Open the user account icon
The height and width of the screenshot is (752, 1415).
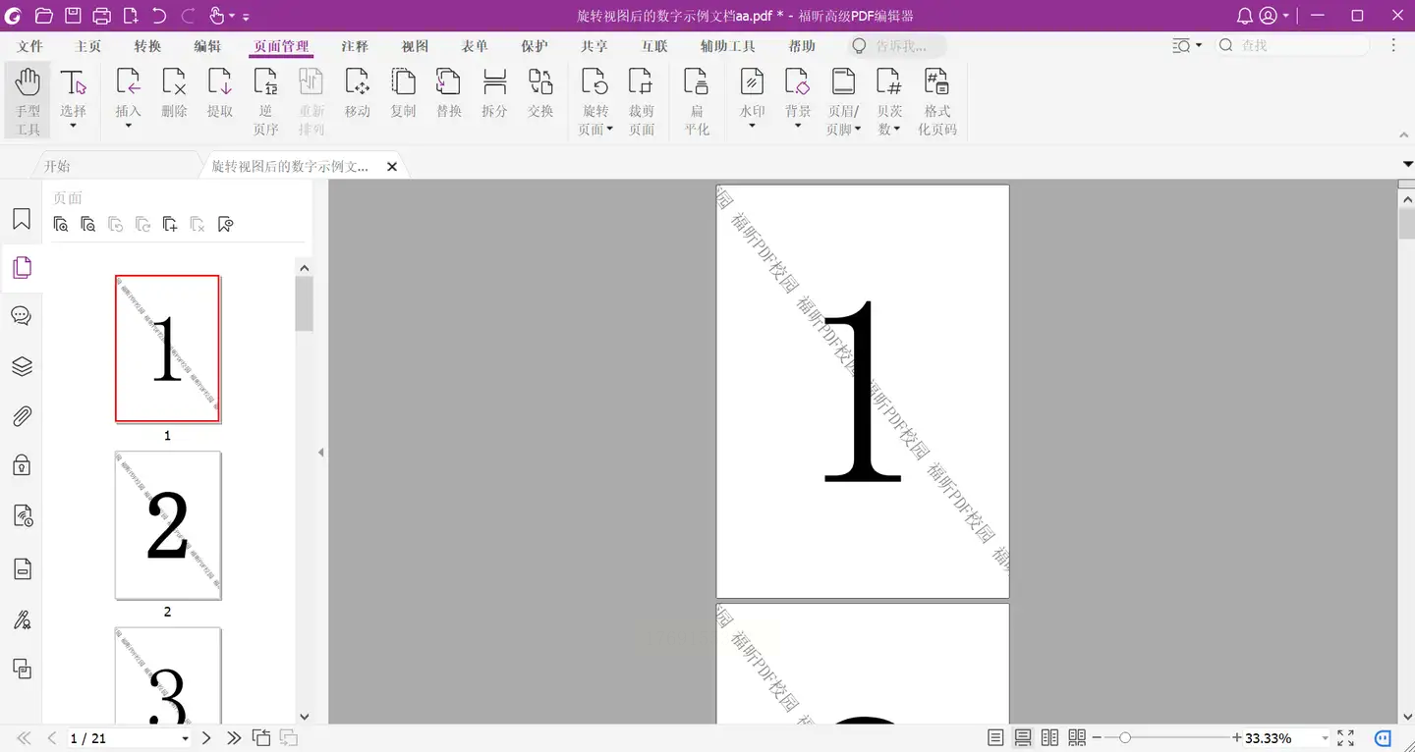click(x=1269, y=16)
